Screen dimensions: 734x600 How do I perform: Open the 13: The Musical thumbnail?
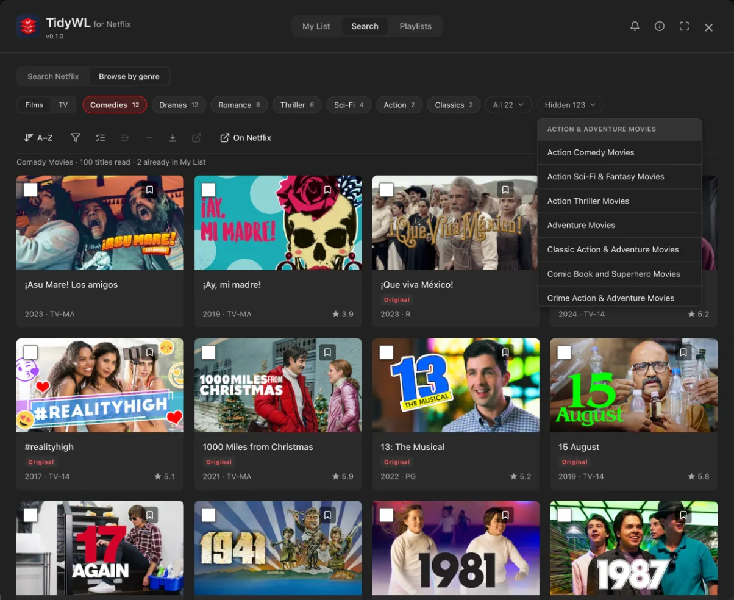point(456,385)
